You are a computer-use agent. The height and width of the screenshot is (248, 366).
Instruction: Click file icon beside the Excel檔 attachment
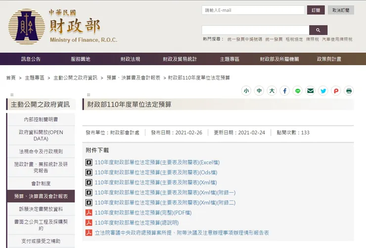click(89, 163)
